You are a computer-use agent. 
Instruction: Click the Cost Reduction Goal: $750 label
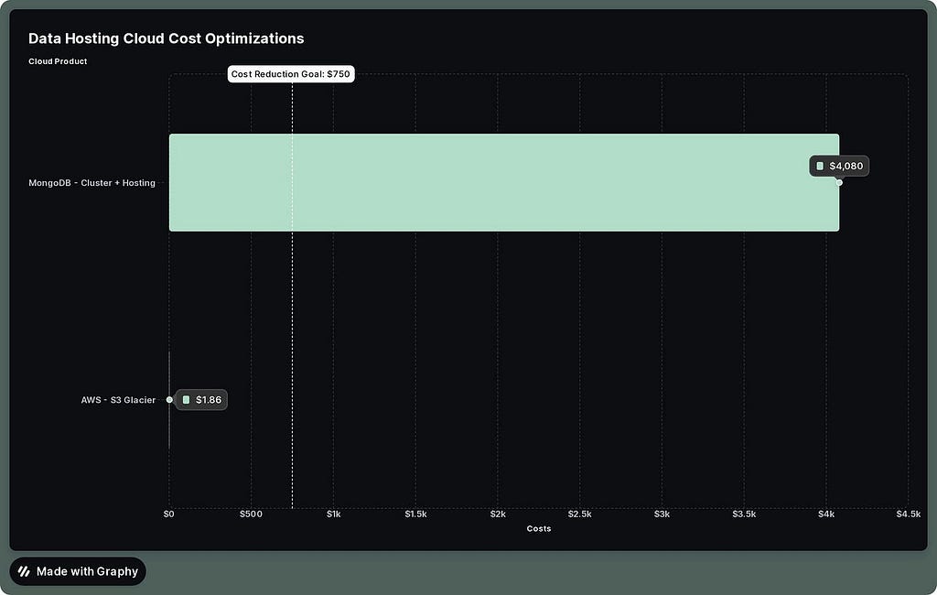[291, 74]
